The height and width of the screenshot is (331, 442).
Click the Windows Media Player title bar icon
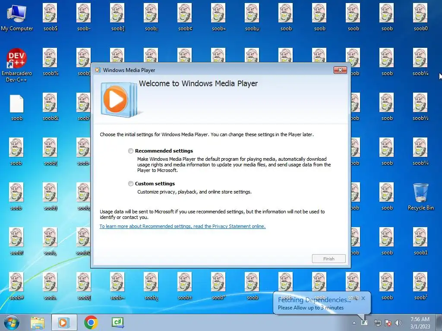pyautogui.click(x=98, y=70)
